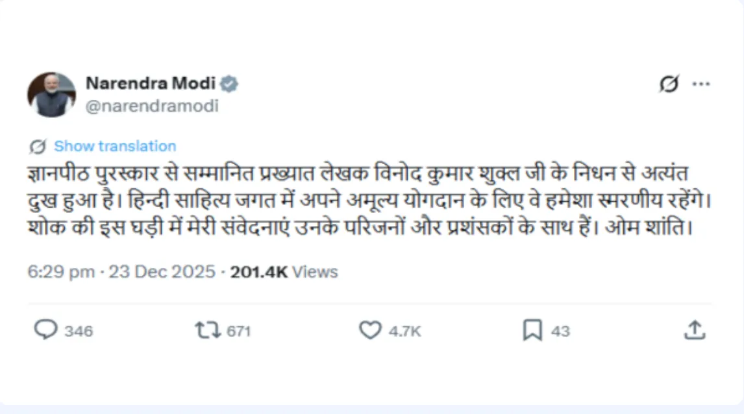Viewport: 744px width, 414px height.
Task: Click the Grok icon beside the three dots
Action: point(669,84)
